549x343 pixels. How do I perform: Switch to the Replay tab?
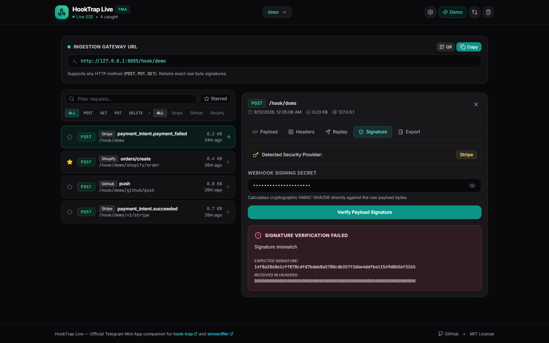pos(336,132)
